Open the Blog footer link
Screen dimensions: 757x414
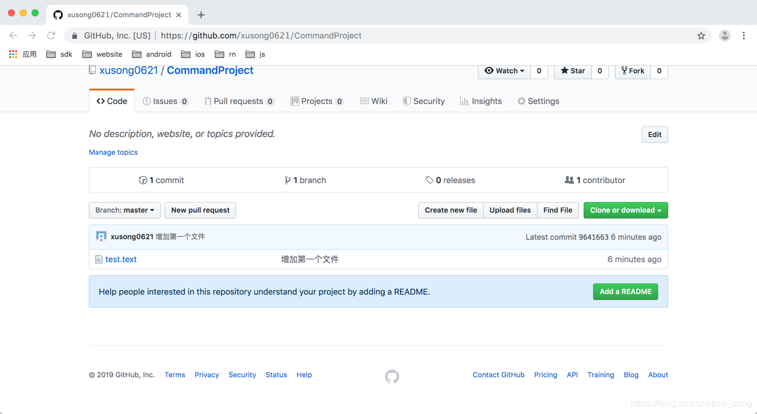tap(631, 375)
